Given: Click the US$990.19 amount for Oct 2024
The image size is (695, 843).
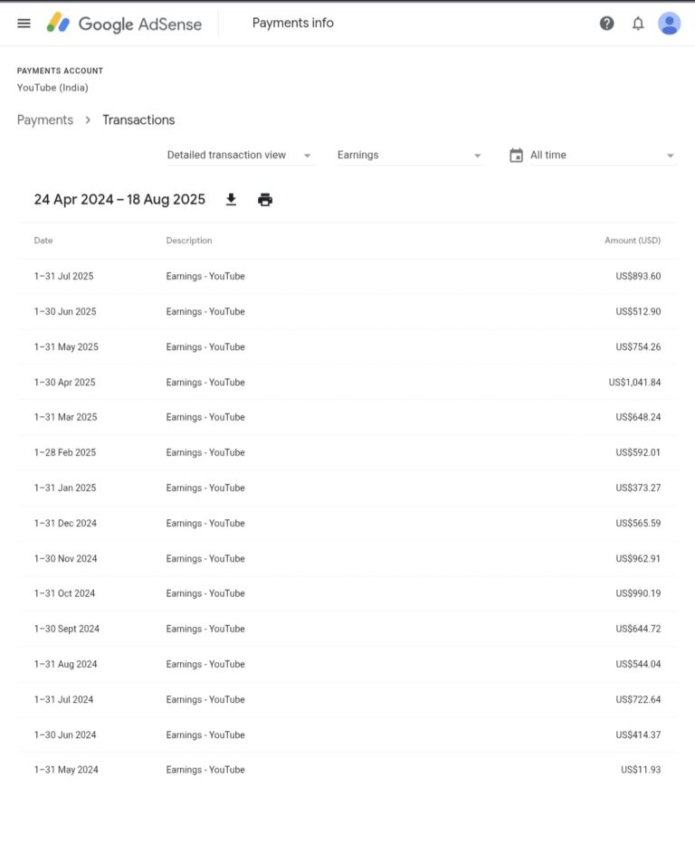Looking at the screenshot, I should (x=638, y=594).
